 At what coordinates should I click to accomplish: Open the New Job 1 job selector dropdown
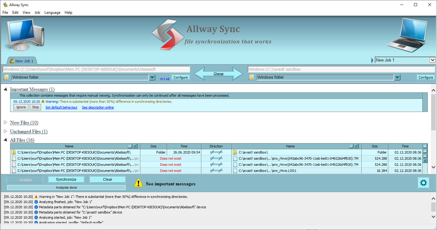point(432,60)
